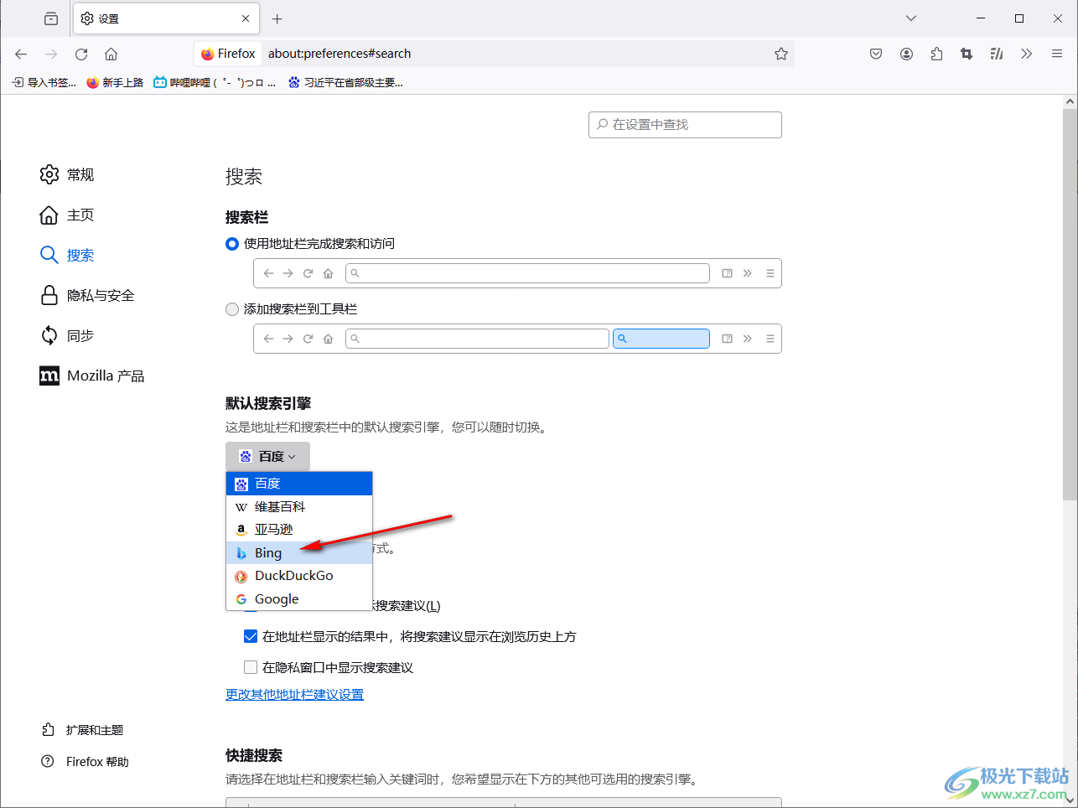Select 添加搜索栏到工具栏 radio button
1078x808 pixels.
pyautogui.click(x=232, y=309)
